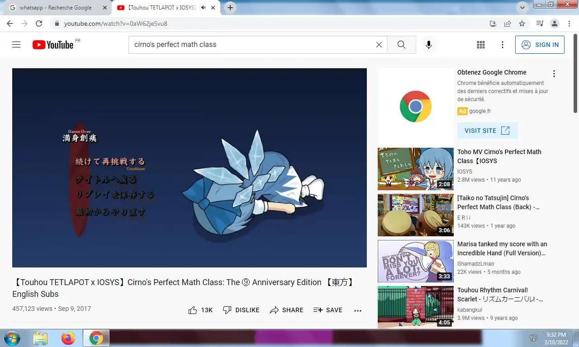Open the SHARE dialog for the video
The height and width of the screenshot is (347, 579).
point(286,310)
